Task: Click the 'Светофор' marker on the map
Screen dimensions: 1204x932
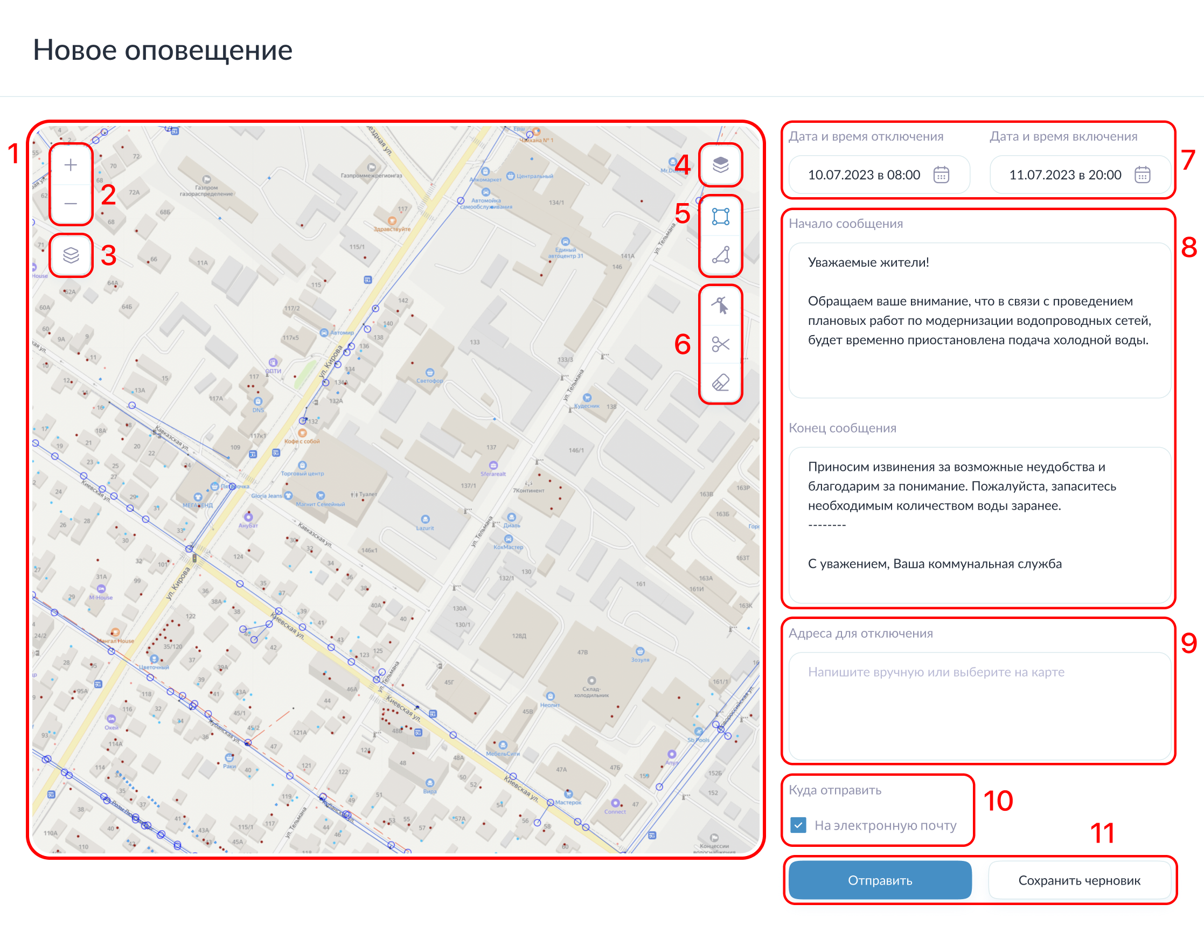Action: tap(430, 373)
